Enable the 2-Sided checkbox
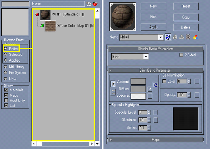This screenshot has width=210, height=149. coord(181,55)
